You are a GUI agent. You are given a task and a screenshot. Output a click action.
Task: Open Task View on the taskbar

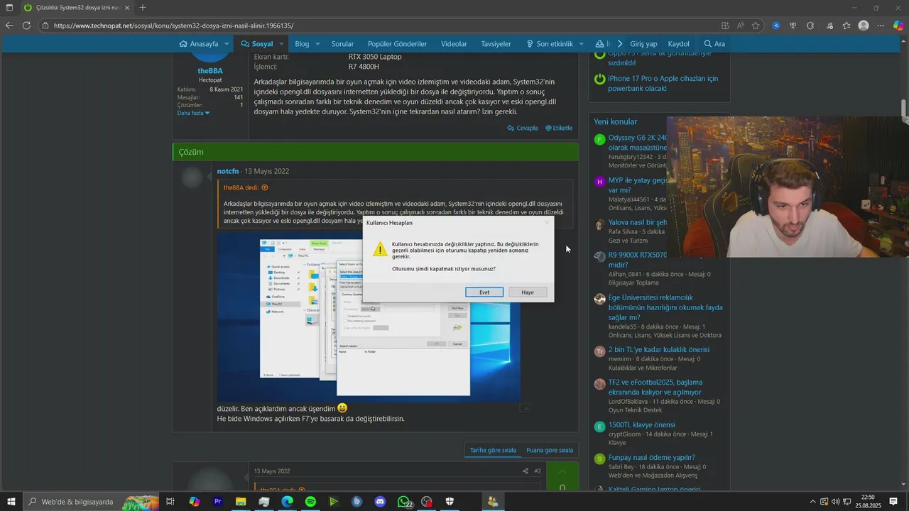click(x=170, y=502)
